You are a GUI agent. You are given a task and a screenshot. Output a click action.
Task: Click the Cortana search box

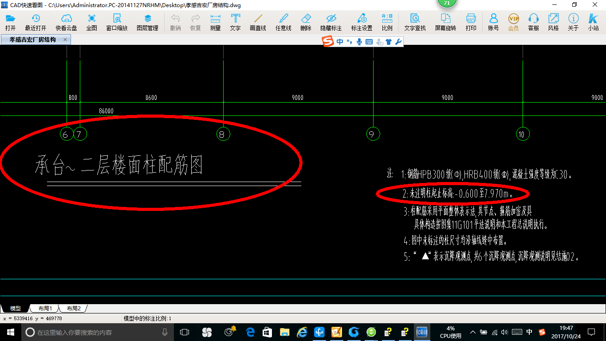click(x=98, y=332)
